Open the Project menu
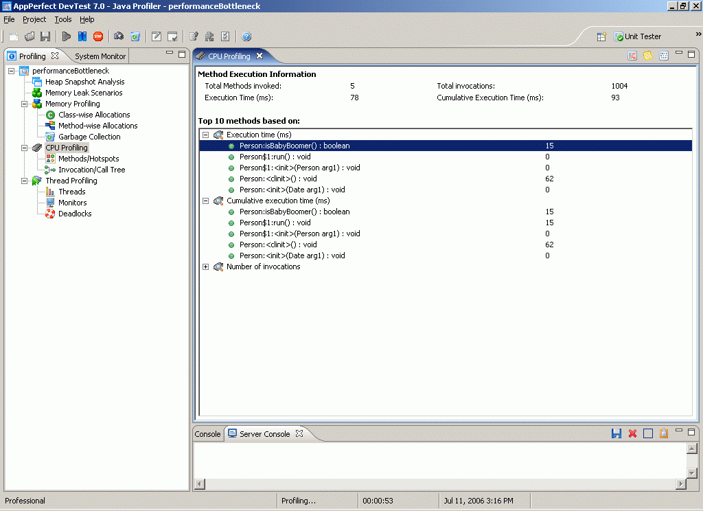 [x=34, y=19]
